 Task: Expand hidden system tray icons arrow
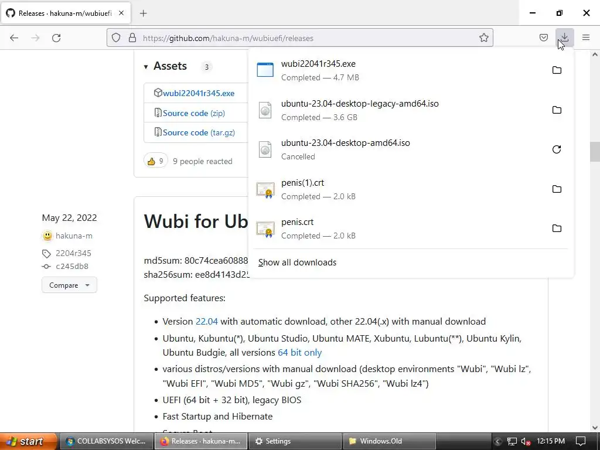click(498, 442)
